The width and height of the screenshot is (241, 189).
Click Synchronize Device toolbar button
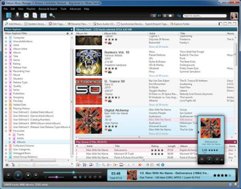click(x=130, y=24)
